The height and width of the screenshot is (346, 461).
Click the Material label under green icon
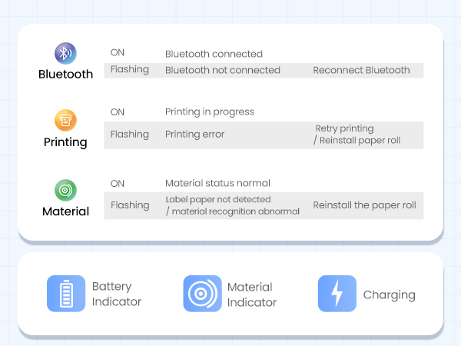click(x=65, y=211)
